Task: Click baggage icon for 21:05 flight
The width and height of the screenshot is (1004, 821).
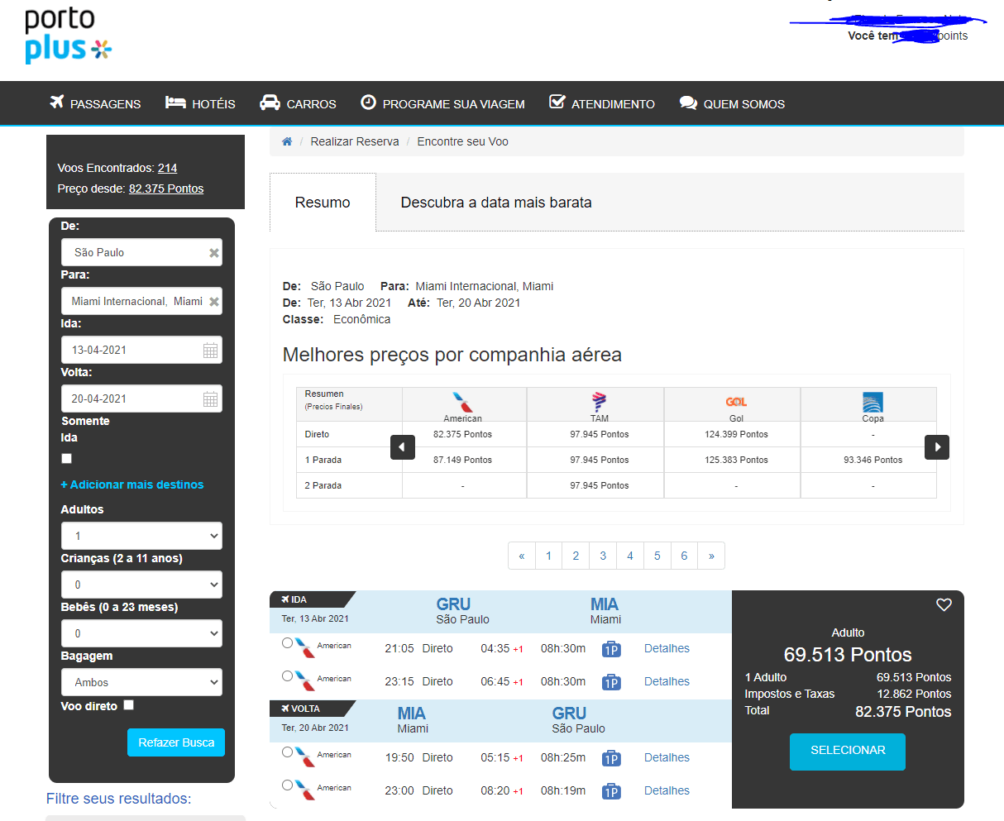Action: (x=611, y=649)
